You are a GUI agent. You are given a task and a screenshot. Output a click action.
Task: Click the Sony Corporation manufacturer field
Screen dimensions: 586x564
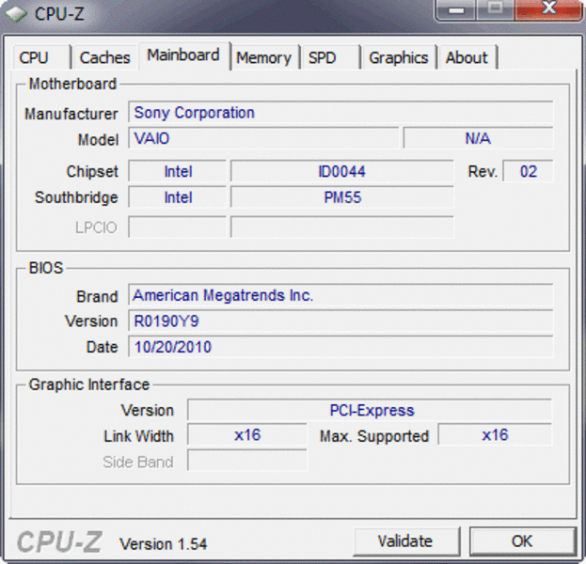coord(341,112)
